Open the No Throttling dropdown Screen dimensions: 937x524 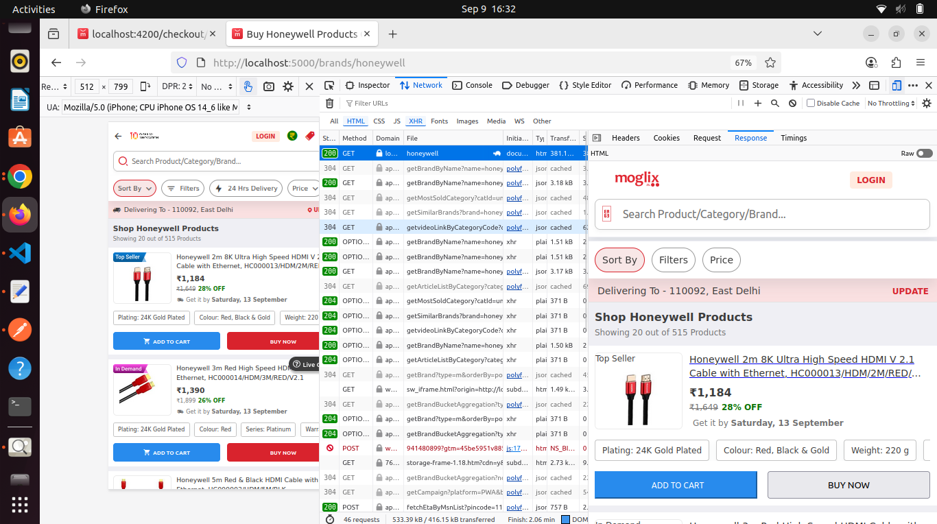click(x=892, y=104)
